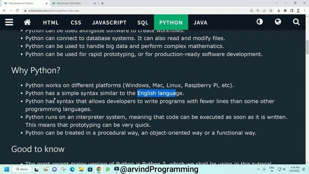This screenshot has height=174, width=309.
Task: Open the JAVA tutorial tab
Action: [x=200, y=23]
